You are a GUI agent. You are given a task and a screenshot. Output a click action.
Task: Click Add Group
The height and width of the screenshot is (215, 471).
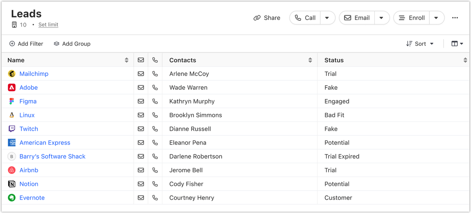click(72, 44)
